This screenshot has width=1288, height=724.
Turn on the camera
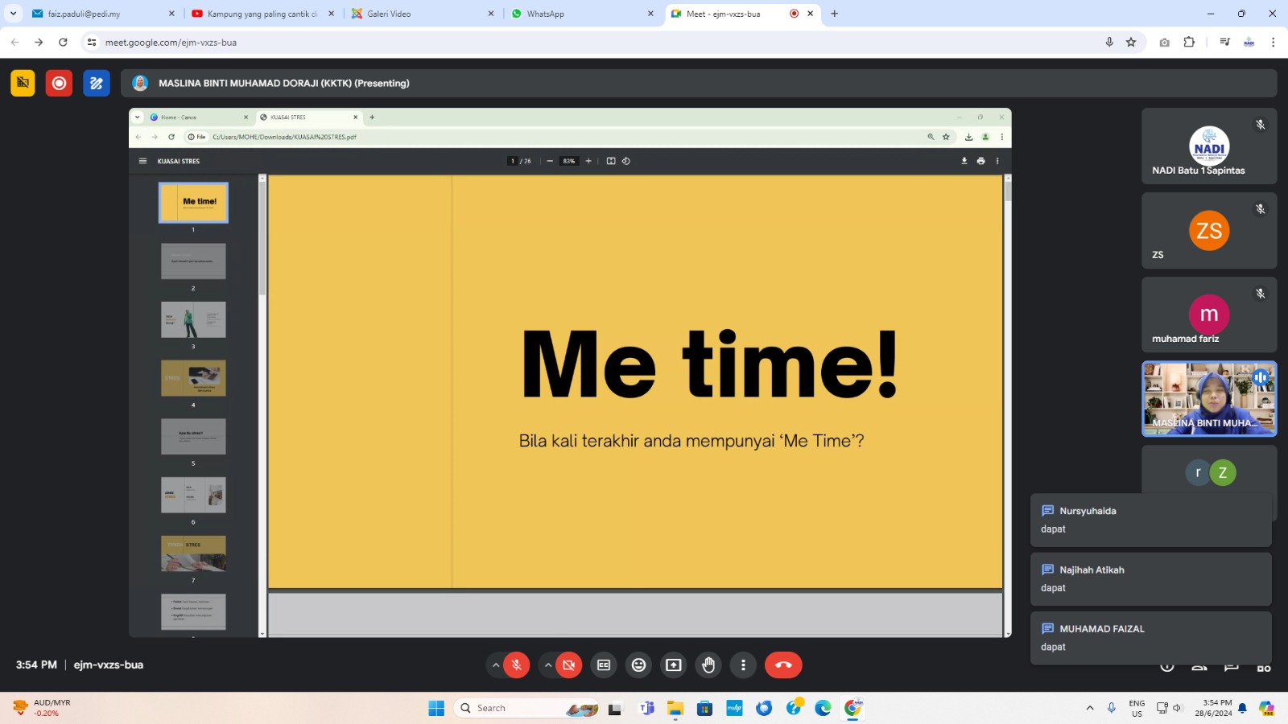click(x=568, y=664)
